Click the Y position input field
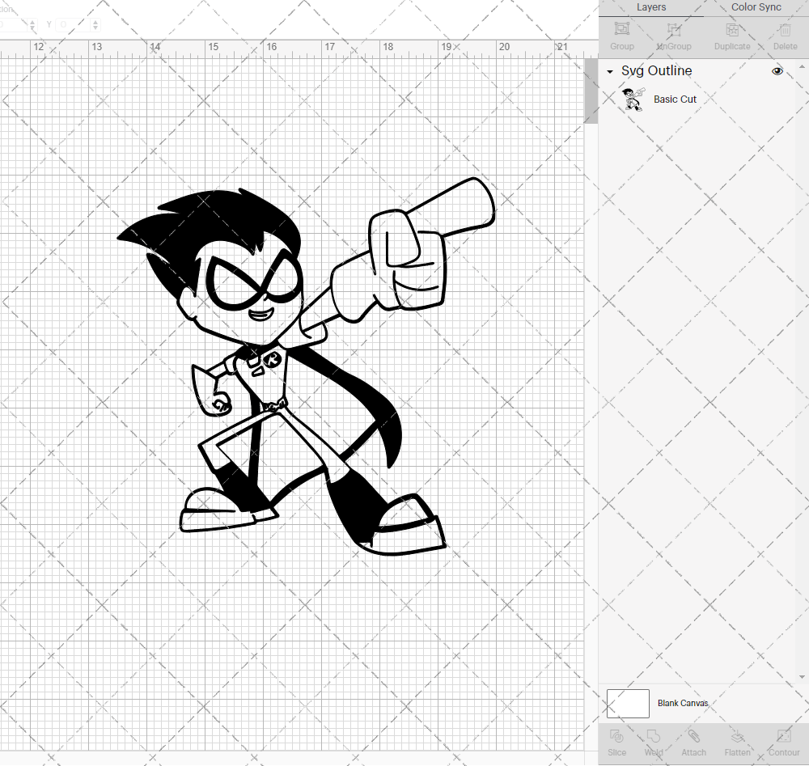Viewport: 809px width, 766px height. [x=74, y=24]
